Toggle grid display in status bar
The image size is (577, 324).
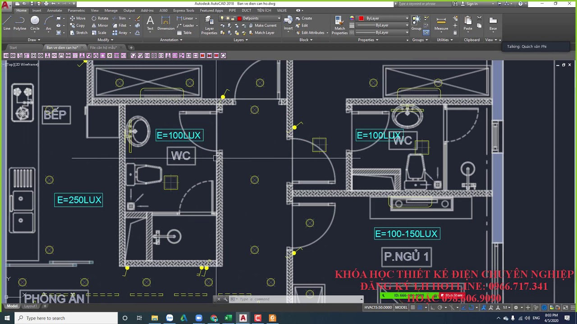tap(413, 308)
